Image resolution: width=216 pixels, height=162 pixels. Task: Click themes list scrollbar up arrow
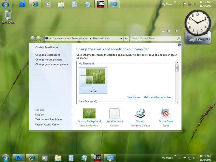(177, 63)
